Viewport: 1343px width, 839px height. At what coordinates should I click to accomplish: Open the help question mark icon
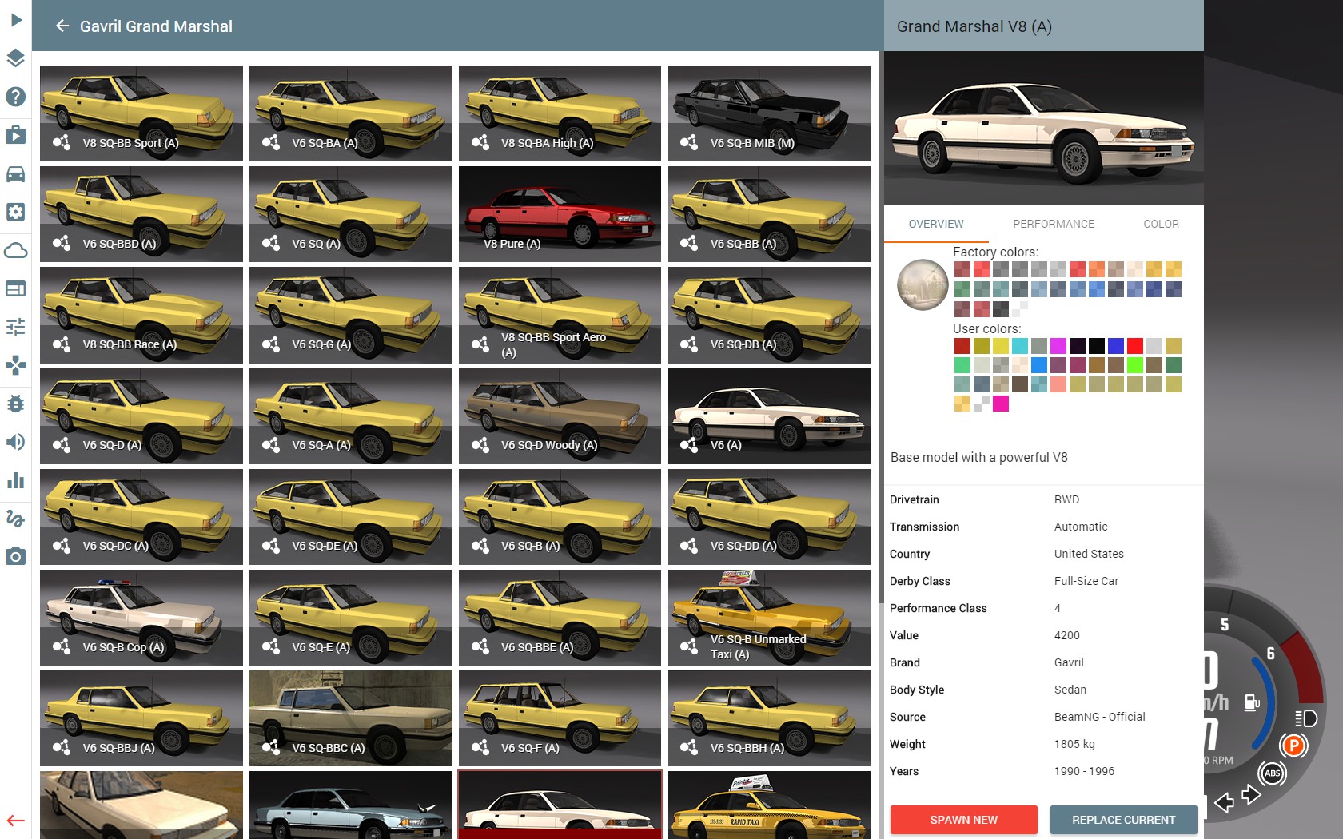click(x=16, y=97)
